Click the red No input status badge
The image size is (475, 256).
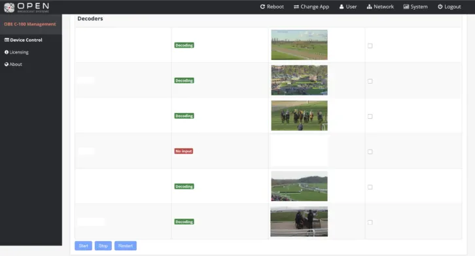184,151
